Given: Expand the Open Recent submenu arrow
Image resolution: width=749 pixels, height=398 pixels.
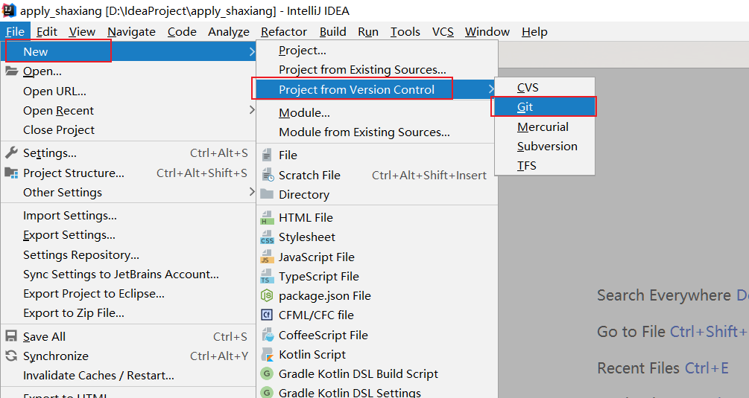Looking at the screenshot, I should pyautogui.click(x=252, y=110).
